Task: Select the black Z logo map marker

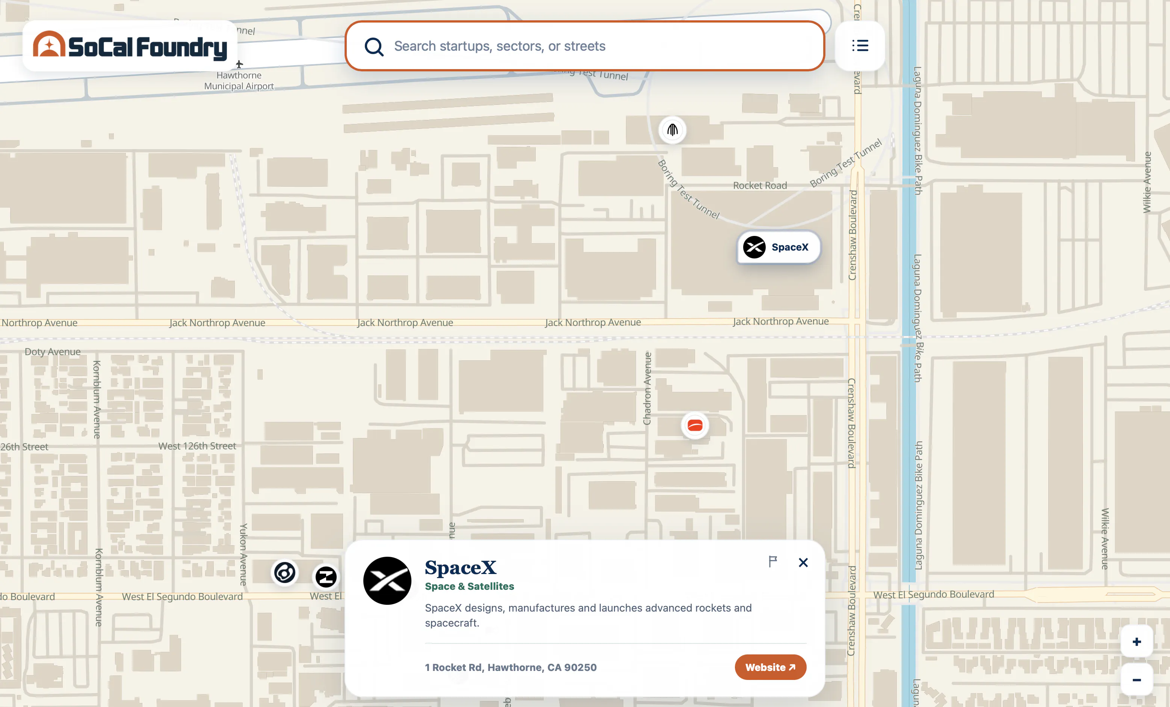Action: pyautogui.click(x=326, y=577)
